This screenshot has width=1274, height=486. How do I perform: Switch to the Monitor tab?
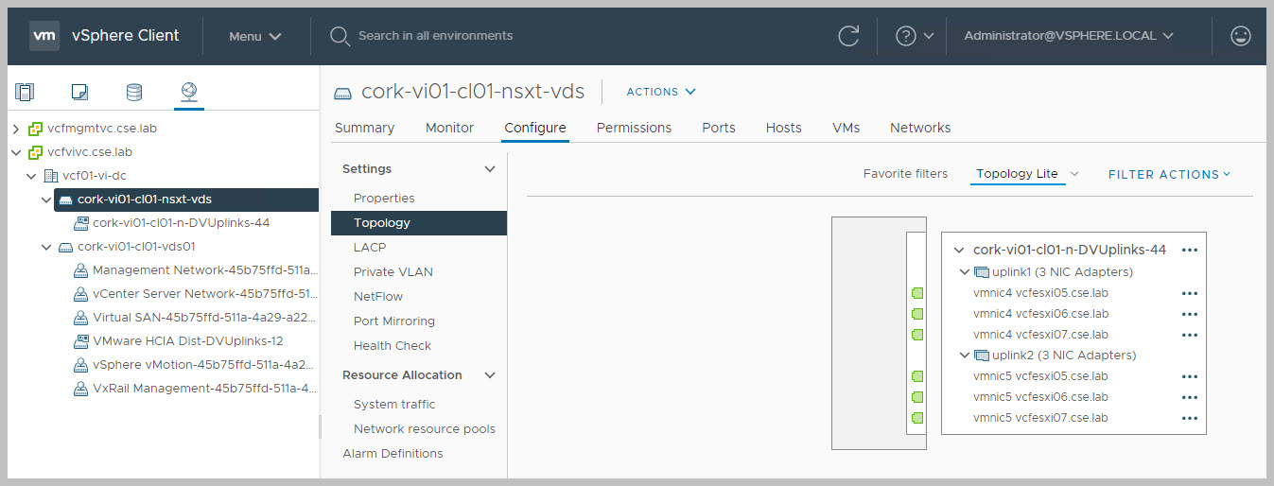[449, 128]
